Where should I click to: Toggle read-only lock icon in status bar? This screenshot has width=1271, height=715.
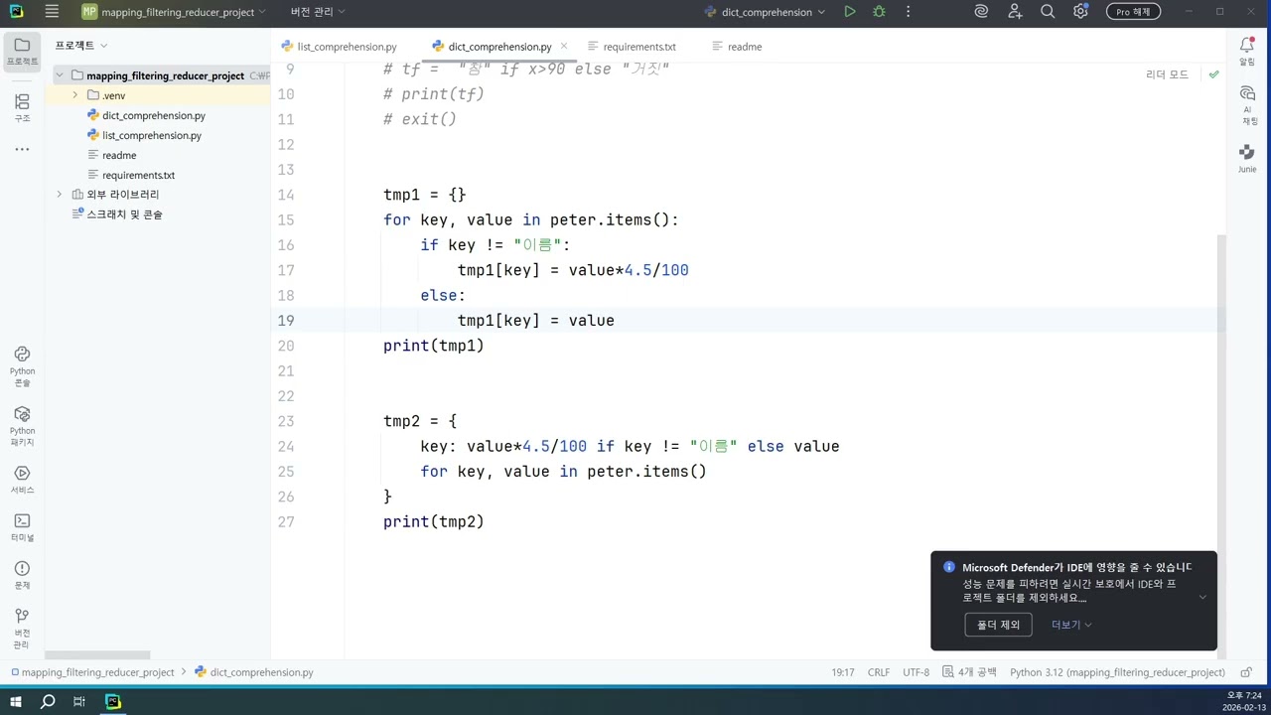[1246, 672]
